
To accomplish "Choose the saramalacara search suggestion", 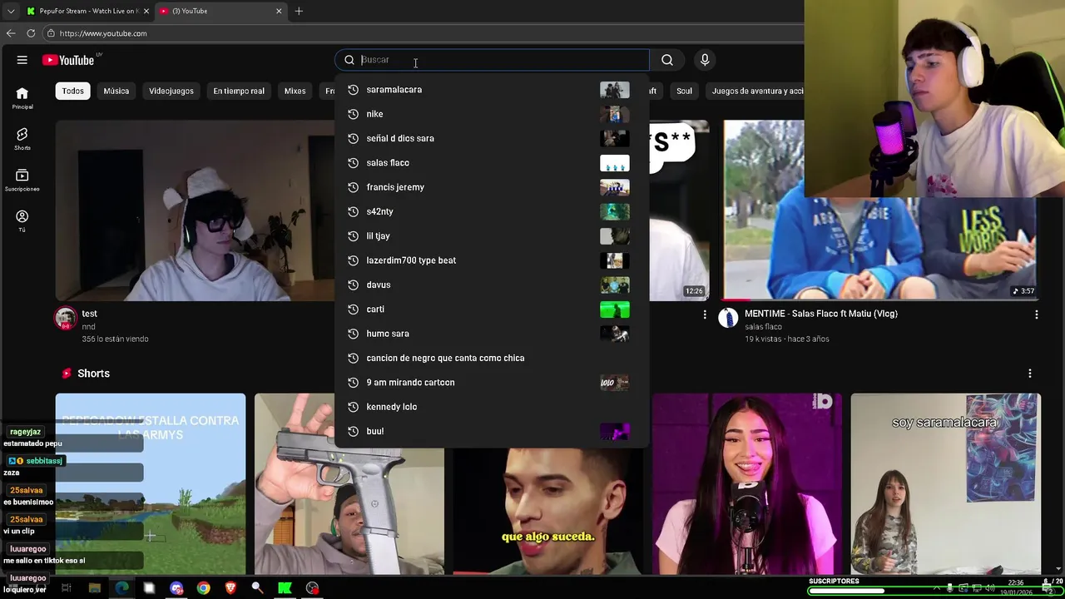I will point(492,90).
